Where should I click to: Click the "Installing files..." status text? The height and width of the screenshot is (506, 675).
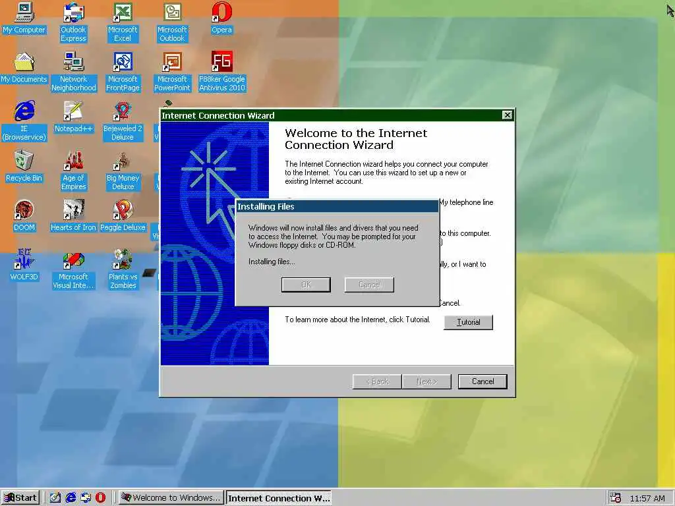tap(272, 262)
